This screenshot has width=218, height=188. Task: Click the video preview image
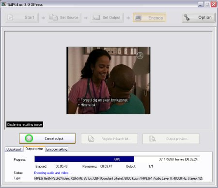point(109,81)
